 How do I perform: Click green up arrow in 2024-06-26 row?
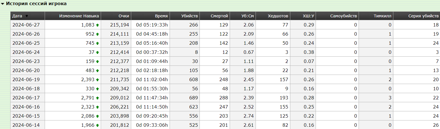coord(97,34)
